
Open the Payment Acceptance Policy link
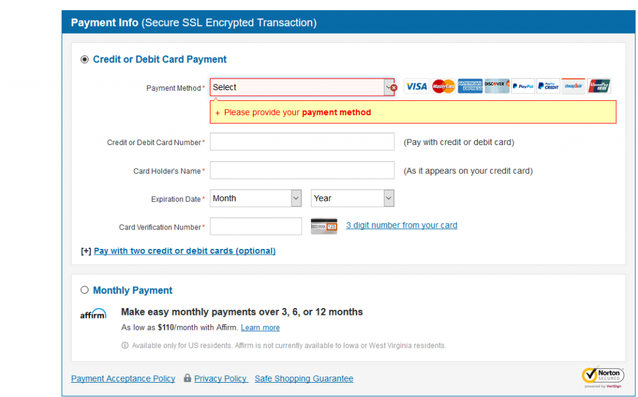123,378
